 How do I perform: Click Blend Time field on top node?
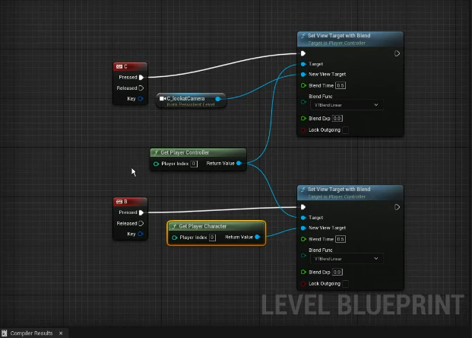tap(340, 85)
